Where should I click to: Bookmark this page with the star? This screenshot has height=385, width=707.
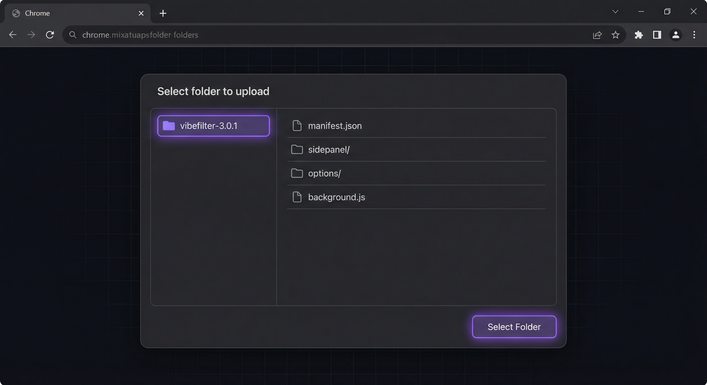[616, 35]
